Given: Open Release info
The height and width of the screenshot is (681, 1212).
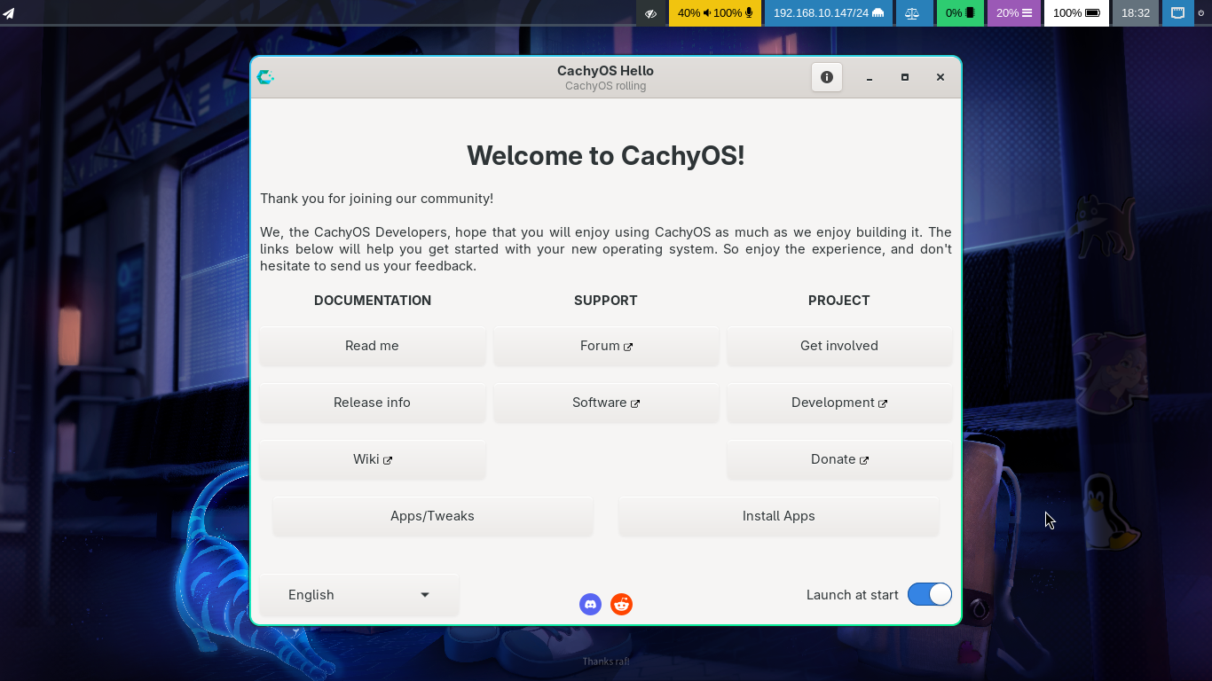Looking at the screenshot, I should [373, 403].
